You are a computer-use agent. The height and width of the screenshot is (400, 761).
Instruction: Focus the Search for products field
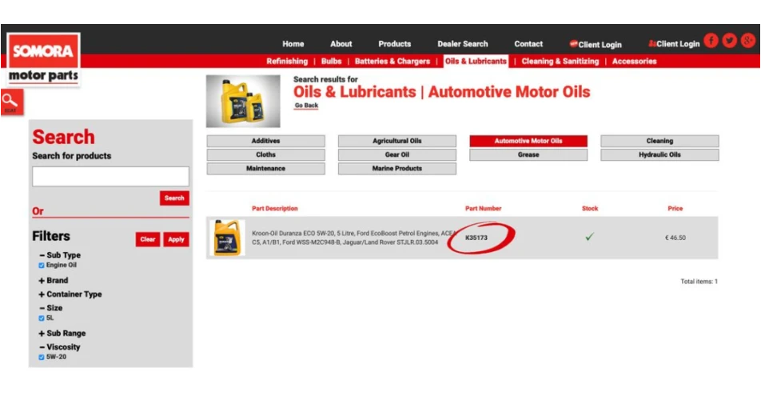click(x=110, y=176)
